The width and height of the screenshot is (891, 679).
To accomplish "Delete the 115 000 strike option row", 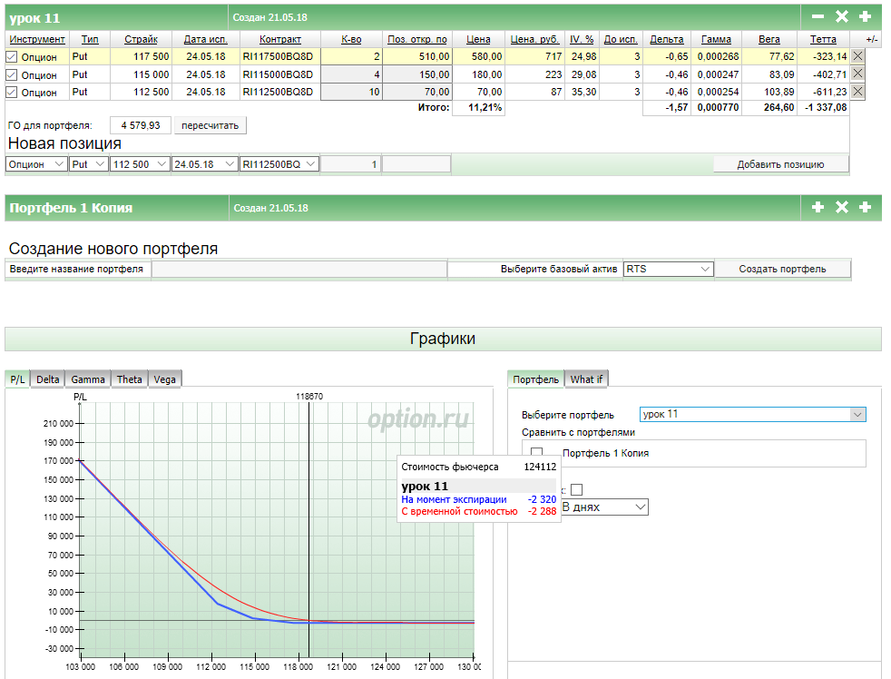I will (857, 74).
